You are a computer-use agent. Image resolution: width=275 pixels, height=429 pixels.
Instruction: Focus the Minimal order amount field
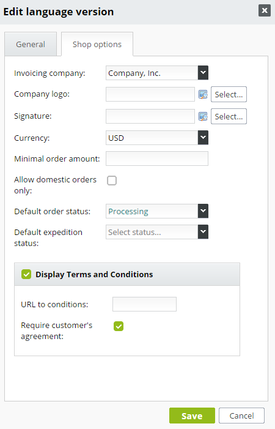click(157, 159)
